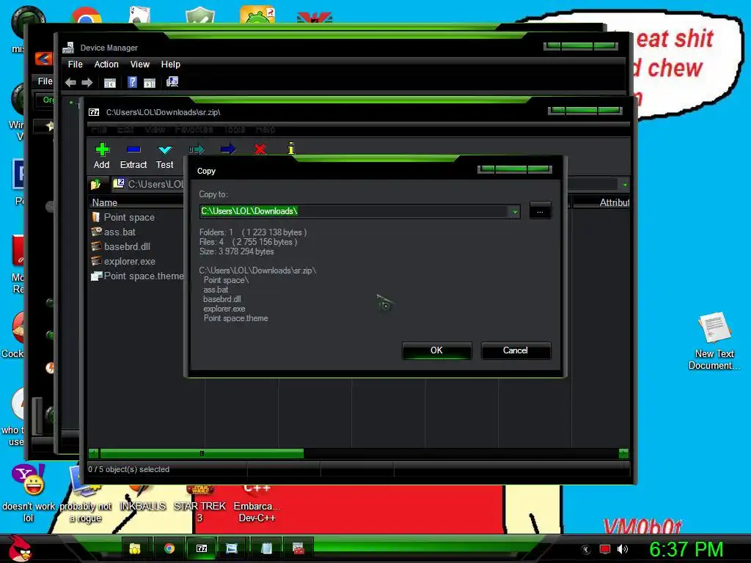Select the 'Point space.theme' file row in 7-Zip
Image resolution: width=751 pixels, height=563 pixels.
click(137, 276)
